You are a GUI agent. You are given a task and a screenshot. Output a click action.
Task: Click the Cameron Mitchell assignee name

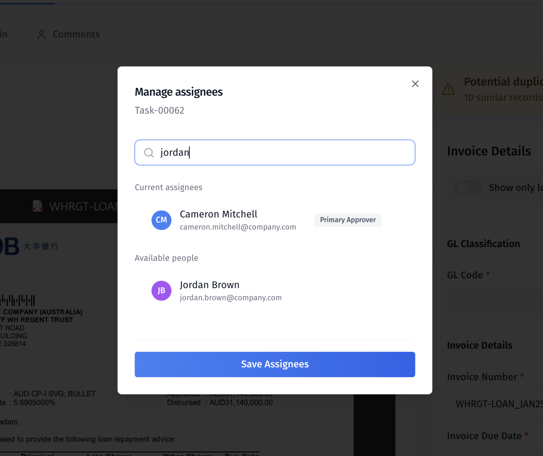click(218, 214)
